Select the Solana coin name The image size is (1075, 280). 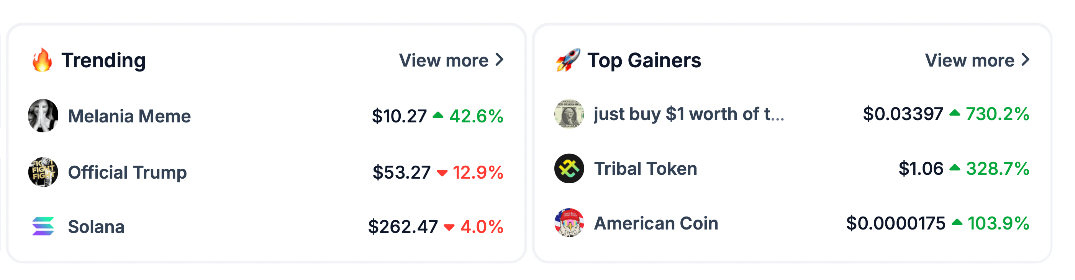[x=96, y=227]
